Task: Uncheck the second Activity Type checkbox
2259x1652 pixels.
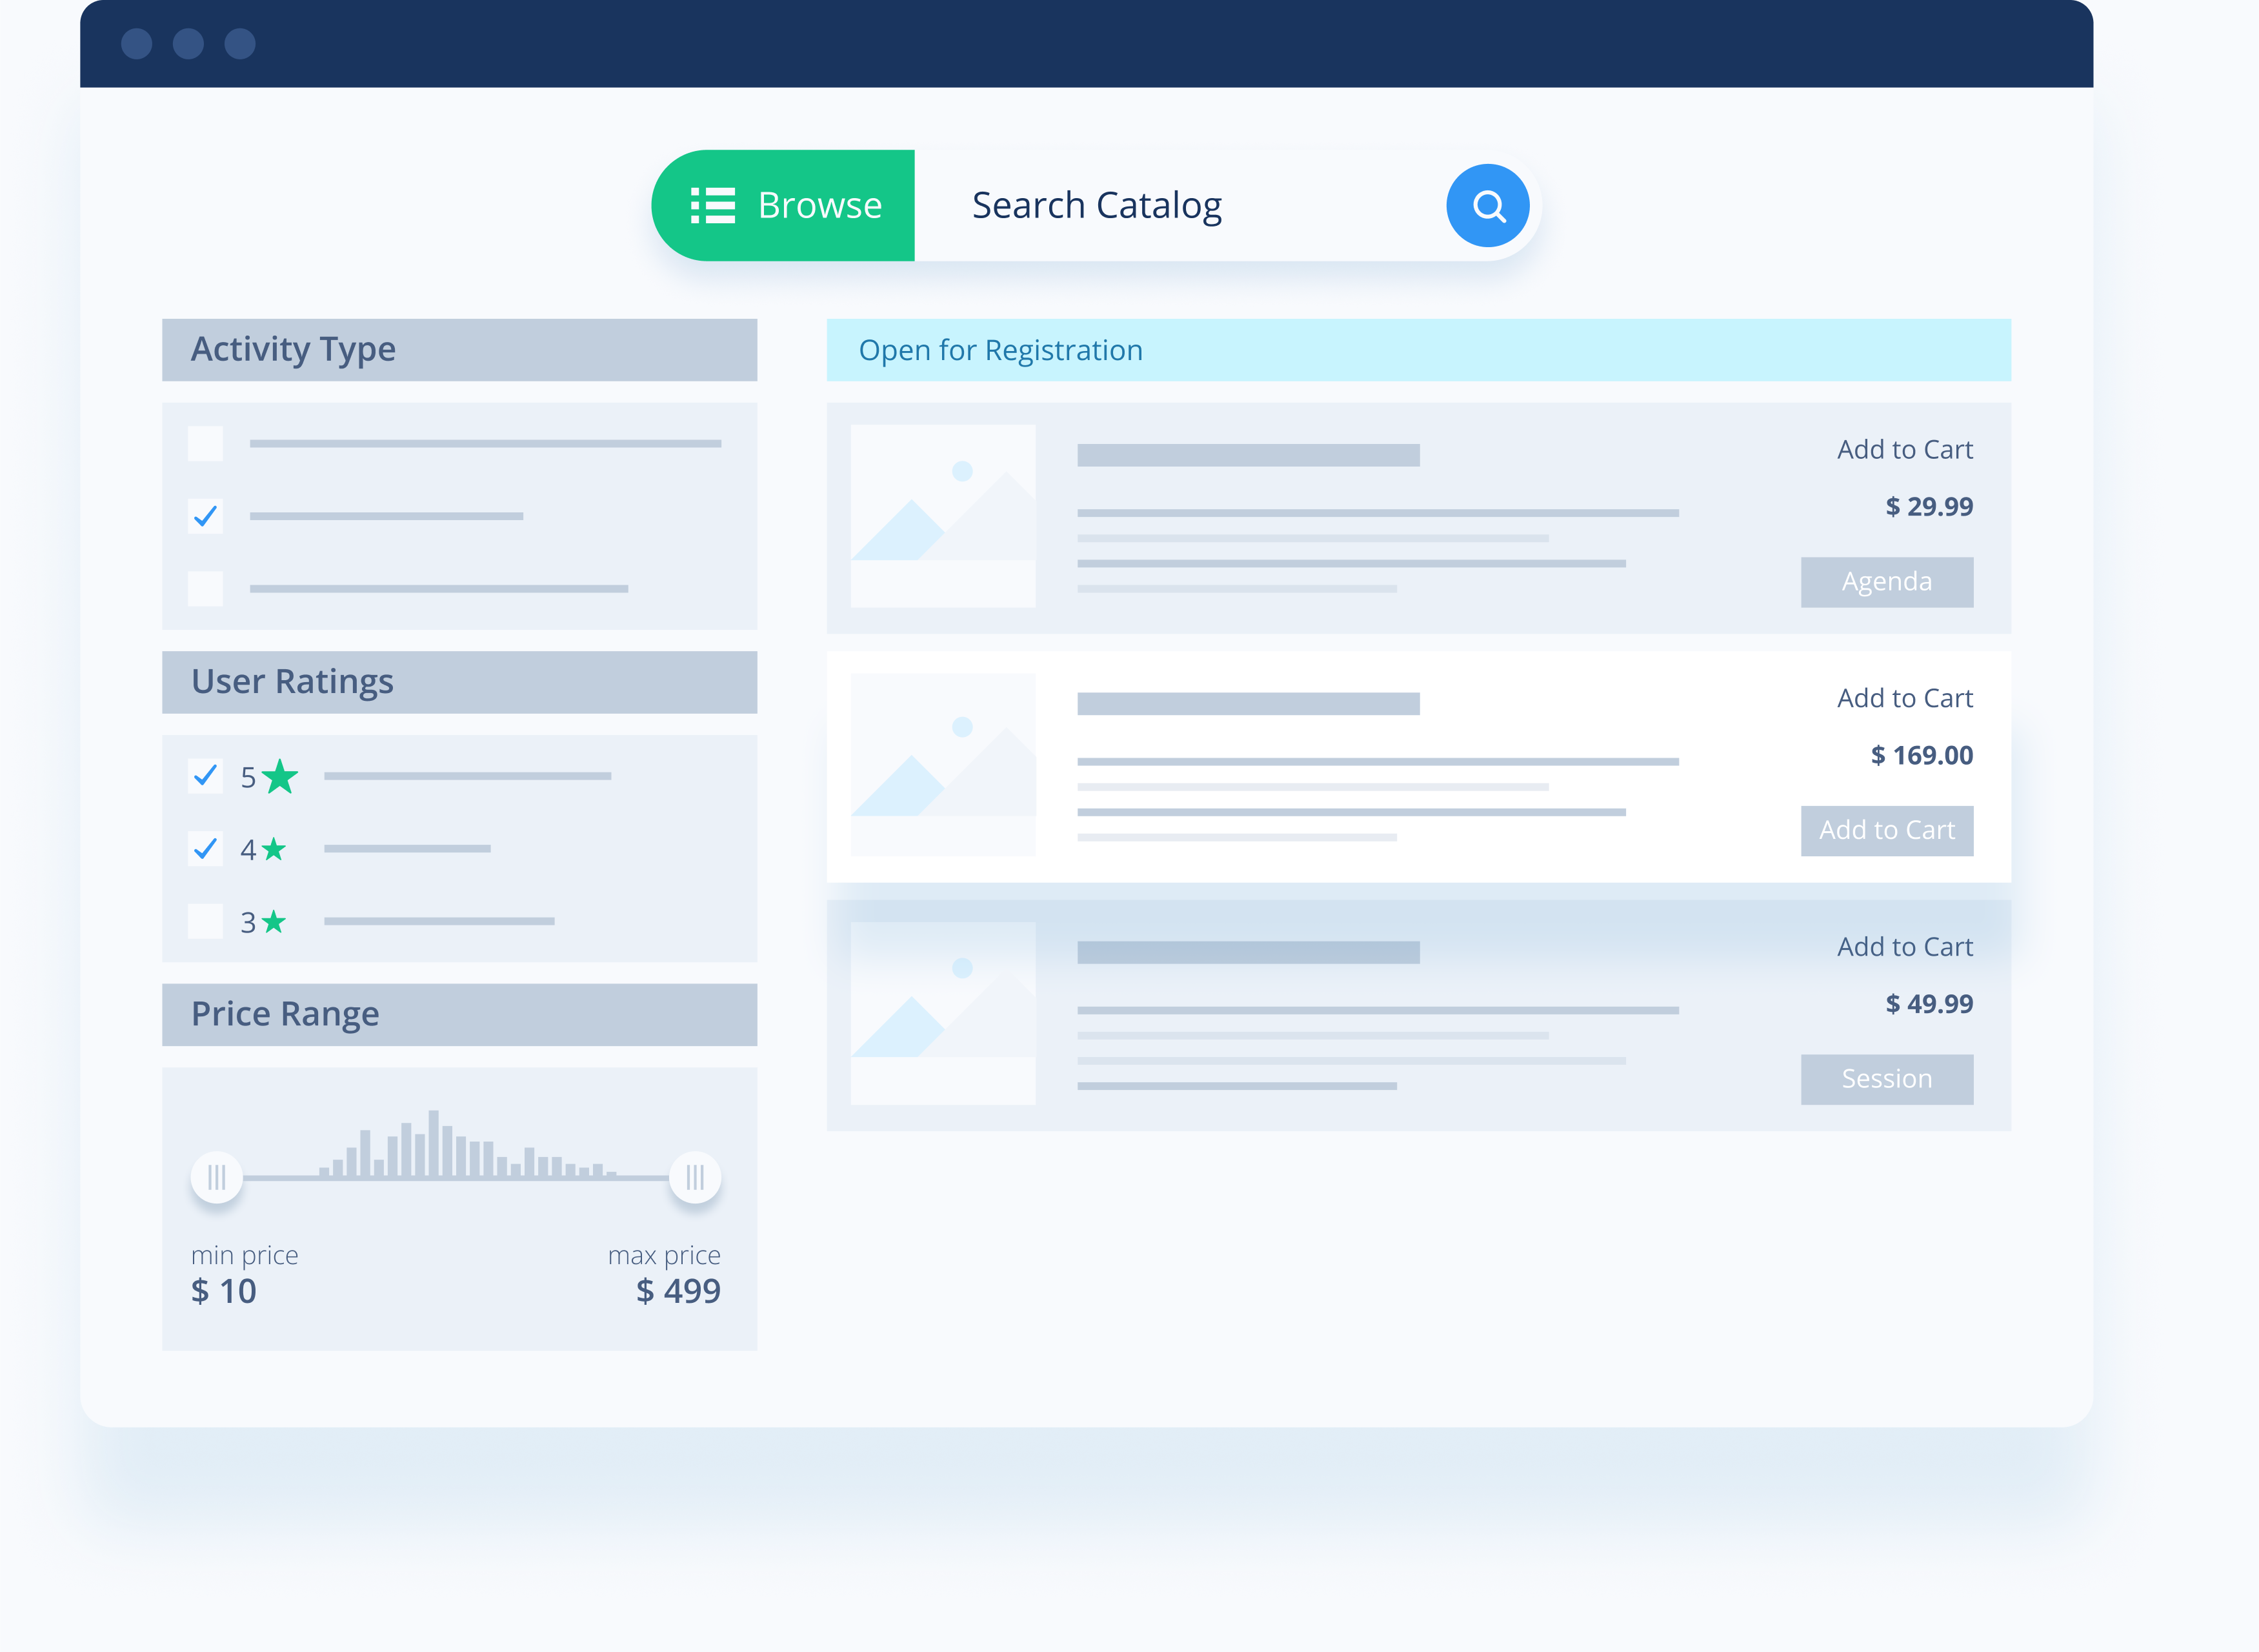Action: (x=205, y=516)
